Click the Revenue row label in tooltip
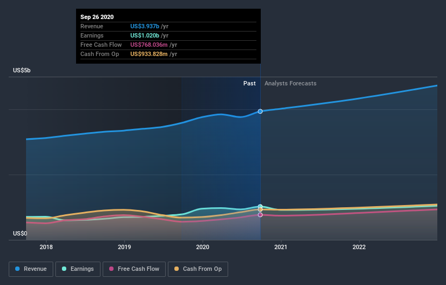 [92, 26]
